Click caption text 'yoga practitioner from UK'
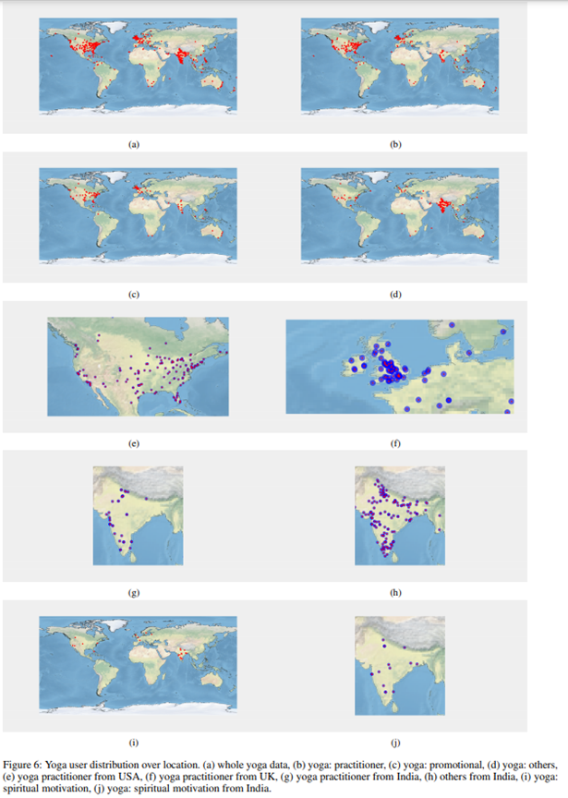The width and height of the screenshot is (568, 798). pyautogui.click(x=218, y=777)
